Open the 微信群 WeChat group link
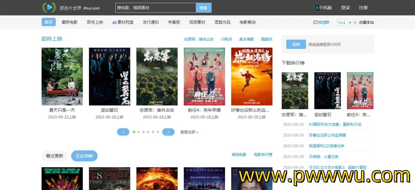The image size is (415, 190). point(321,22)
